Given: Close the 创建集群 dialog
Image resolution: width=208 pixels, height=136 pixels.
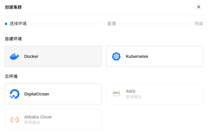Looking at the screenshot, I should tap(198, 7).
